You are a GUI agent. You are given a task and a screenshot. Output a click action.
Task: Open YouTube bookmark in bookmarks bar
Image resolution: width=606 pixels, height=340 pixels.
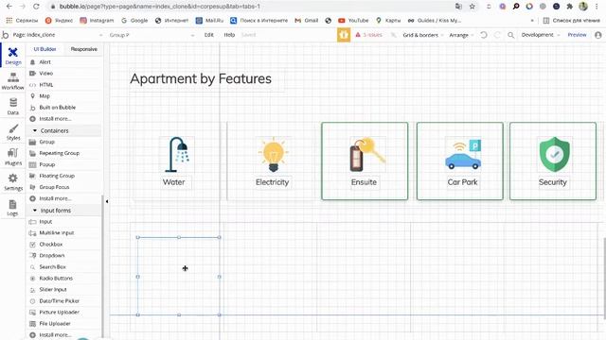[x=353, y=21]
